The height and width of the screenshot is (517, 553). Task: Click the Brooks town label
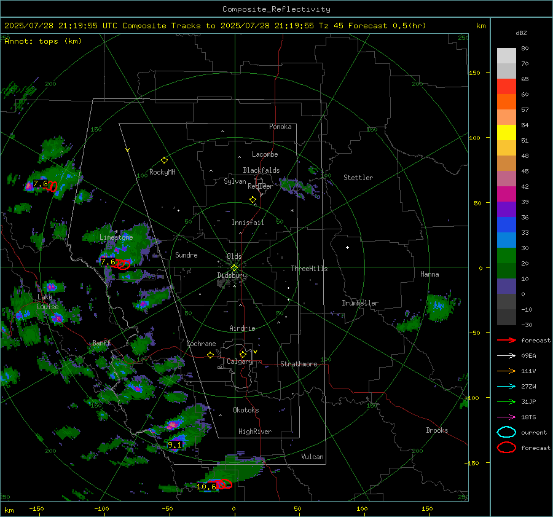[x=437, y=430]
